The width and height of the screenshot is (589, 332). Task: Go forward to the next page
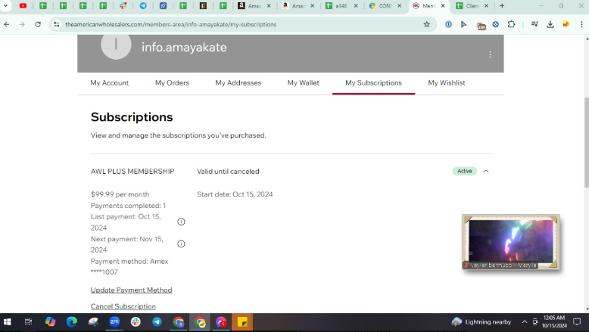click(x=22, y=24)
